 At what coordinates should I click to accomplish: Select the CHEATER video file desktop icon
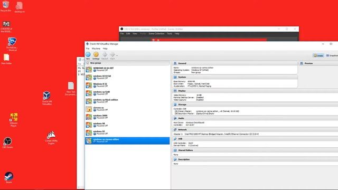(6, 27)
